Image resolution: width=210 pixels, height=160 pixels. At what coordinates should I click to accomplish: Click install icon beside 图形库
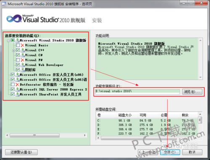22,70
